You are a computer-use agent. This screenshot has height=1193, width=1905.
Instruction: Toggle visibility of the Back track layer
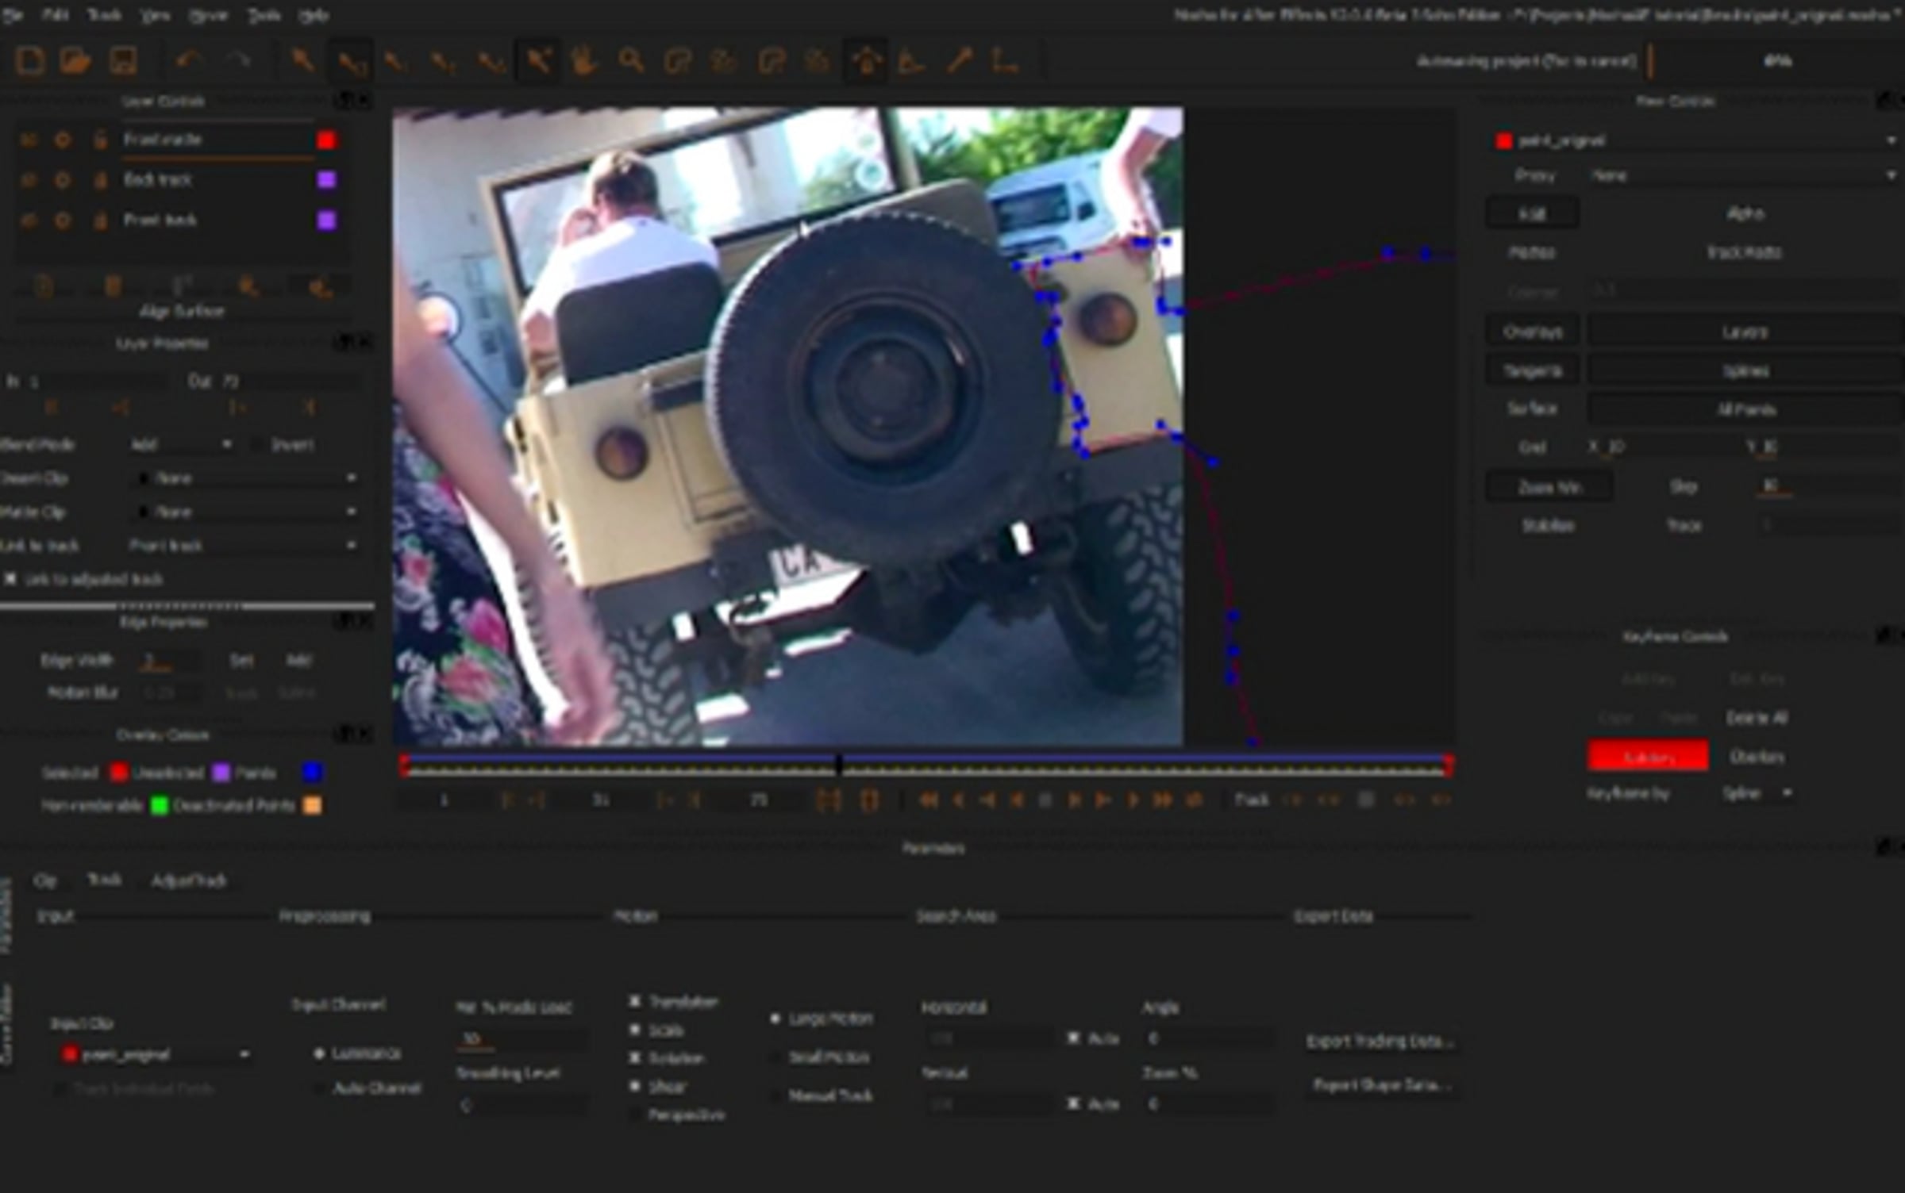tap(29, 180)
